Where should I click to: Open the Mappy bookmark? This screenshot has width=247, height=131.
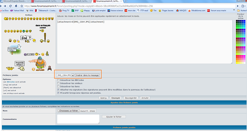[x=85, y=10]
